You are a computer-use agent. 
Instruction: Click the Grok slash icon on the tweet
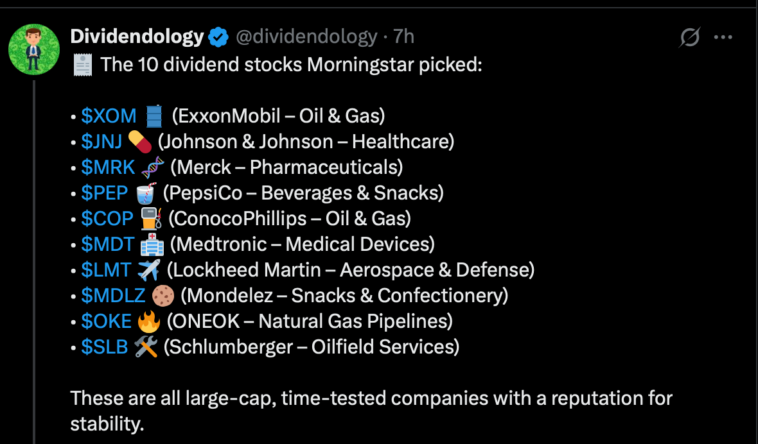[x=689, y=38]
